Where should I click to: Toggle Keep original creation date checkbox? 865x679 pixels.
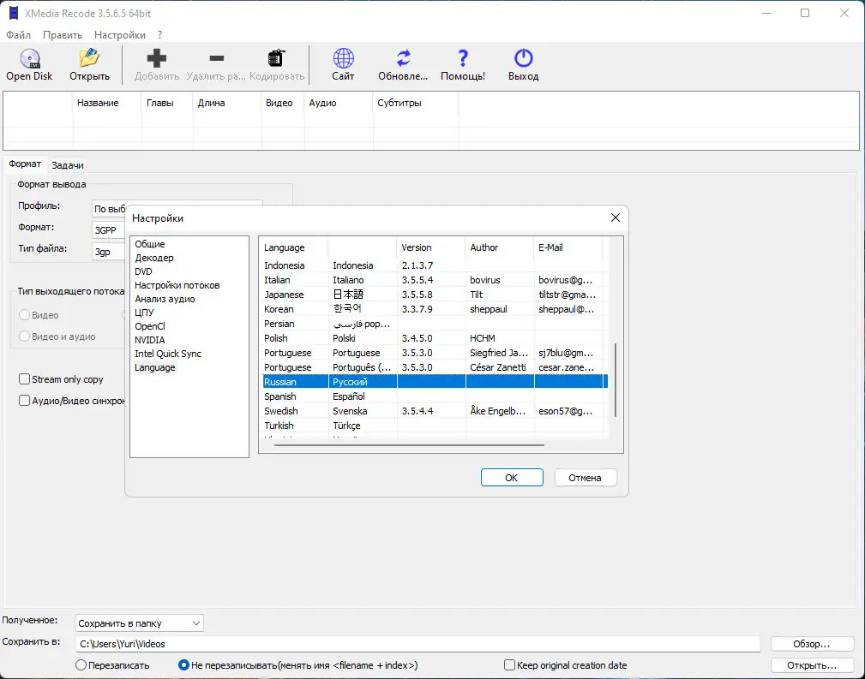point(509,665)
